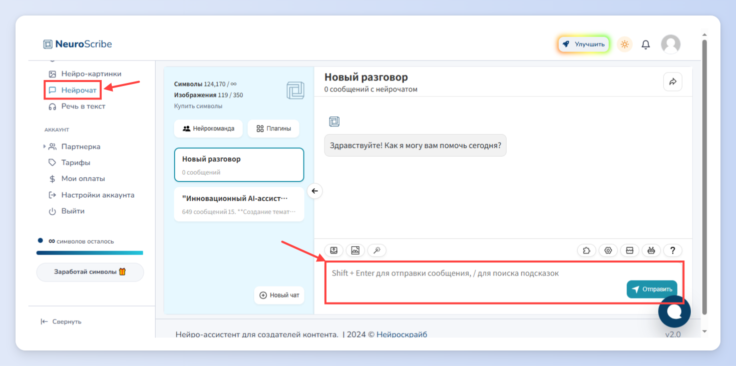This screenshot has width=736, height=366.
Task: Open the "Инновационный AI-ассист" conversation
Action: tap(239, 204)
